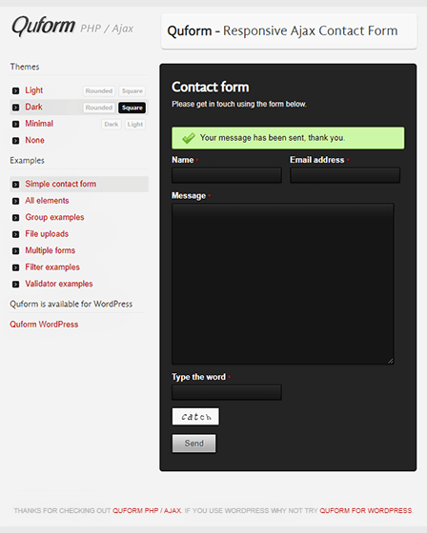Toggle the Rounded option for Light theme

(99, 91)
